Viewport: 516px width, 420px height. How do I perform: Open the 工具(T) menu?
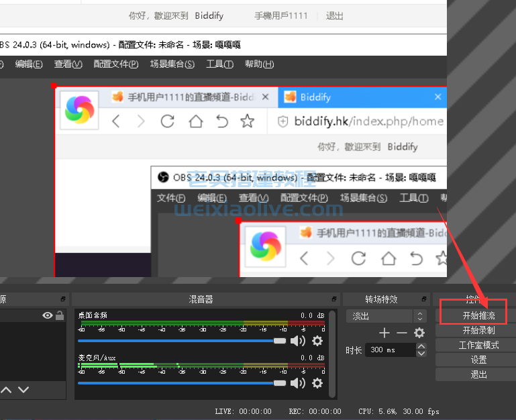[x=220, y=64]
